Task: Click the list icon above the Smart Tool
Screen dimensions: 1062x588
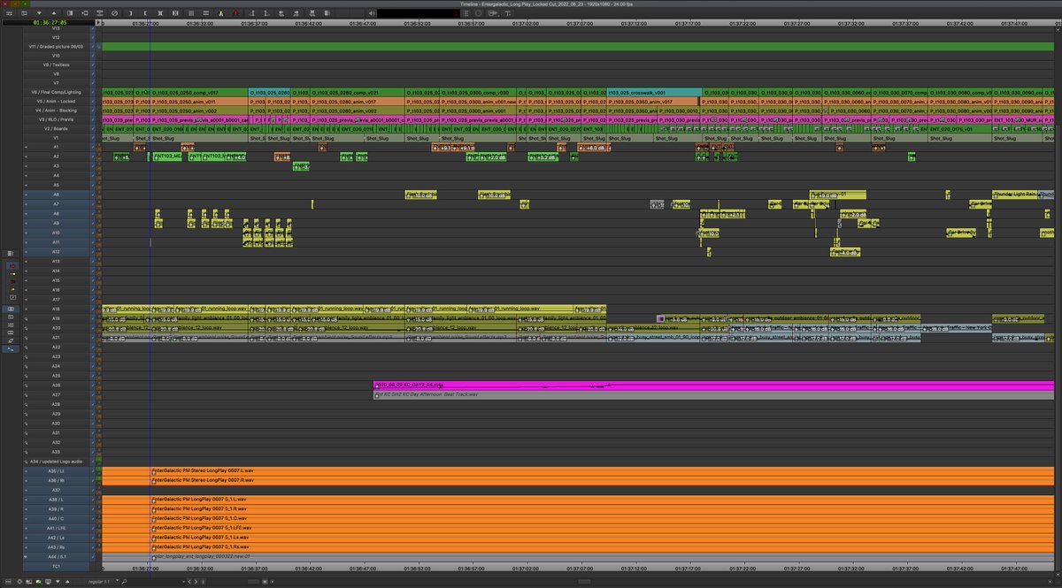Action: pyautogui.click(x=10, y=253)
